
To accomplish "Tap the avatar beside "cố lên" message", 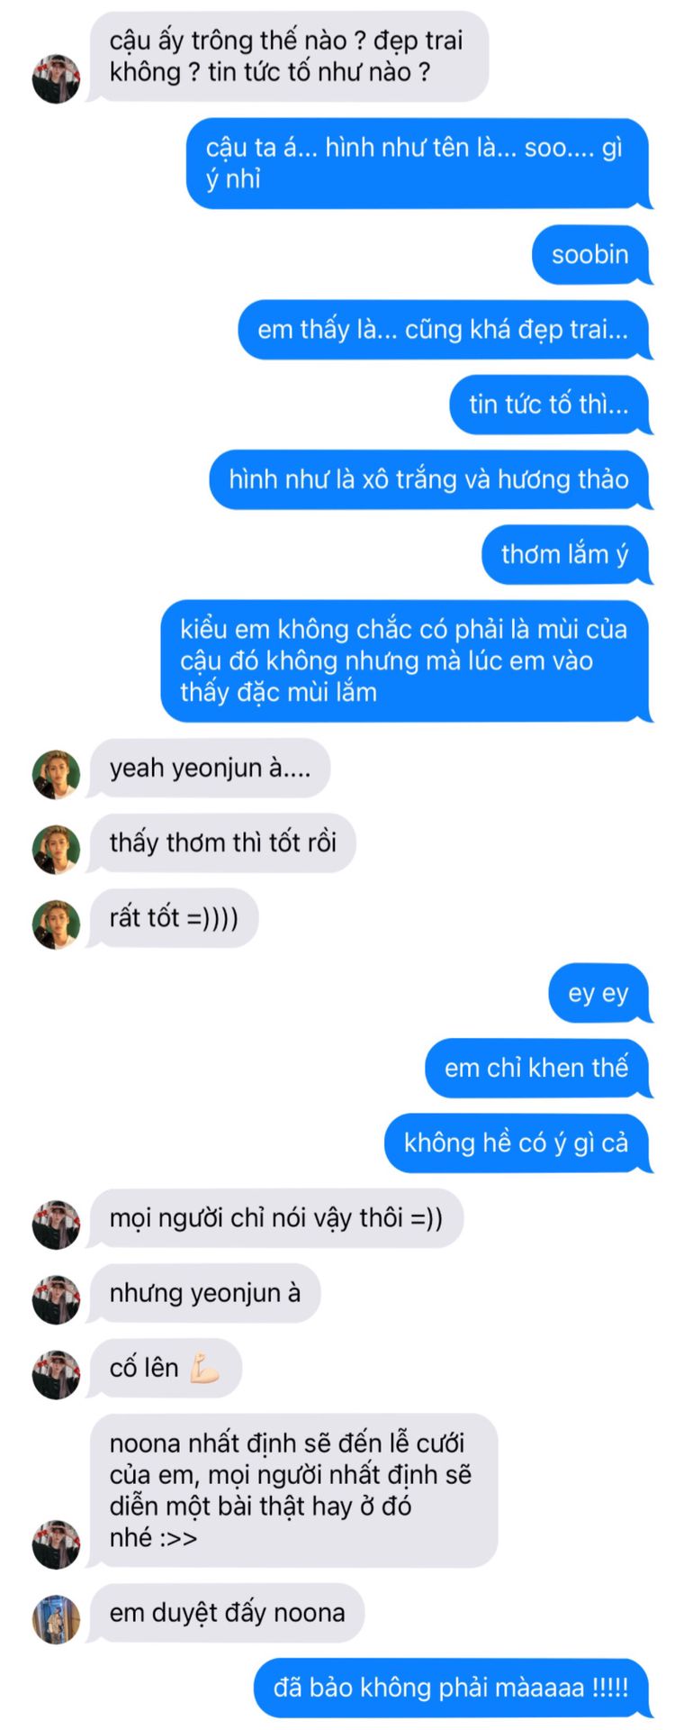I will (56, 1374).
